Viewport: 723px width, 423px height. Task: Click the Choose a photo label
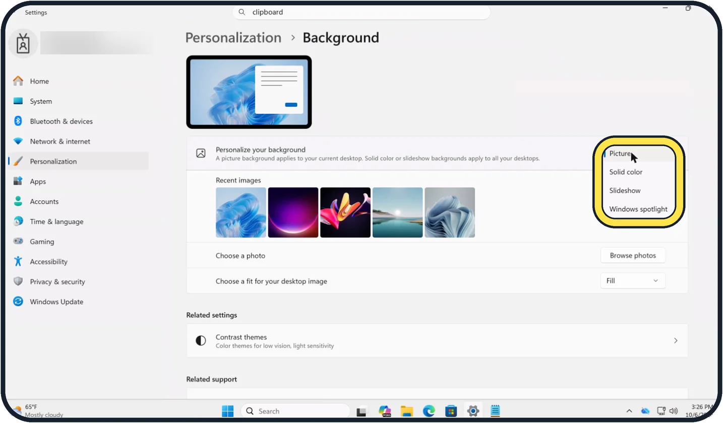240,256
